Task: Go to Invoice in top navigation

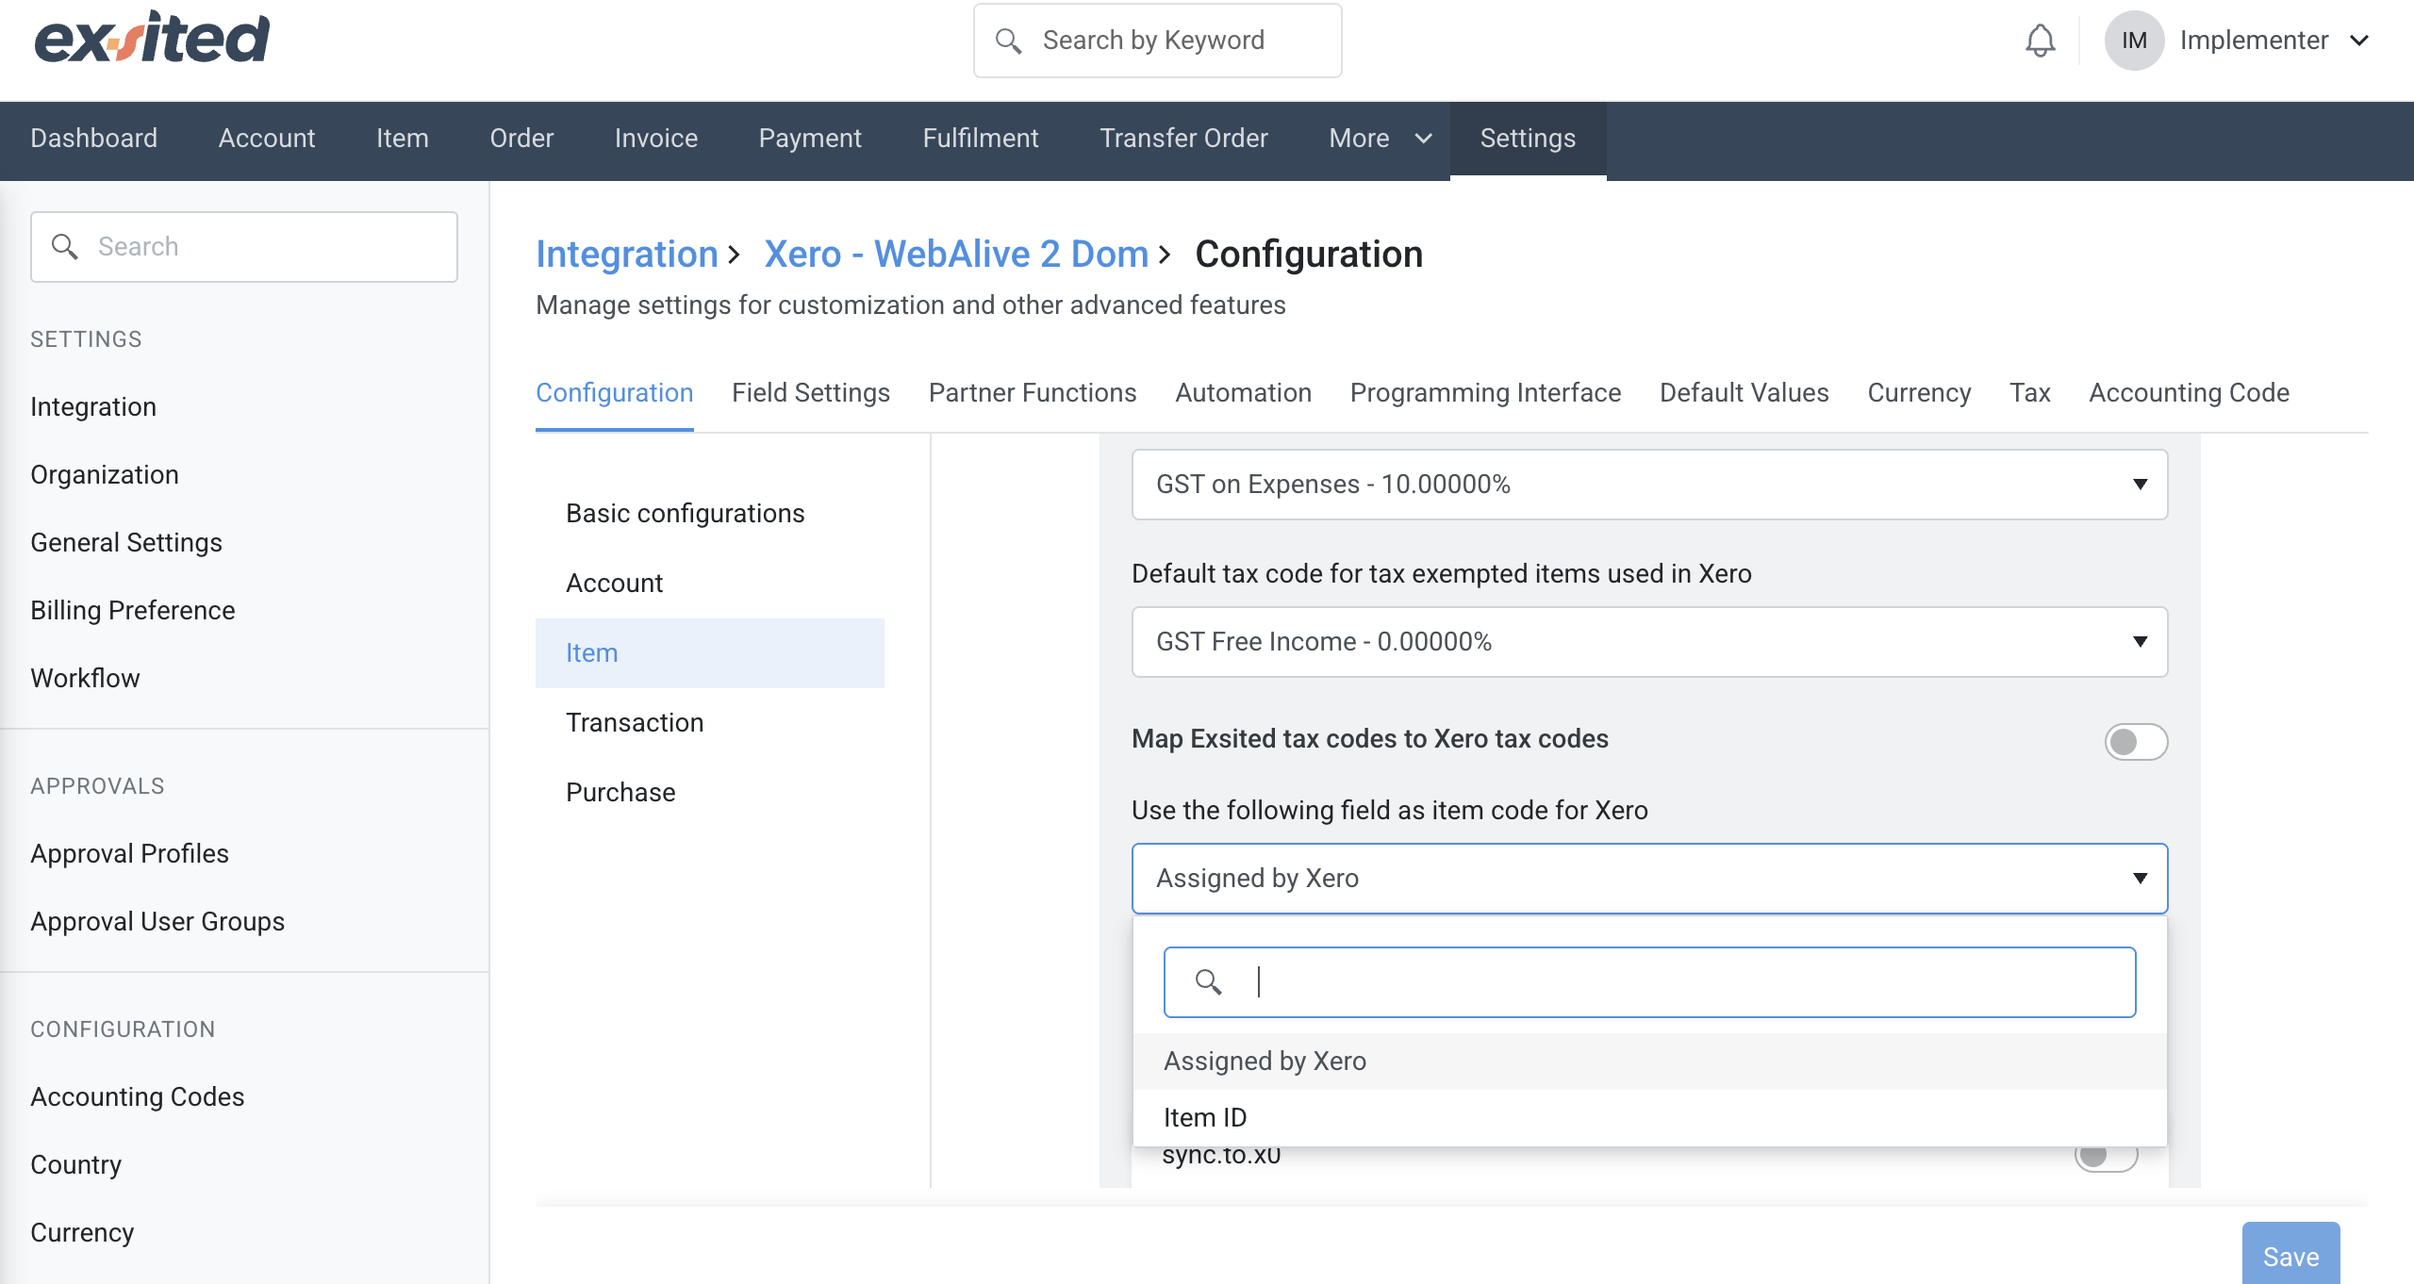Action: tap(656, 139)
